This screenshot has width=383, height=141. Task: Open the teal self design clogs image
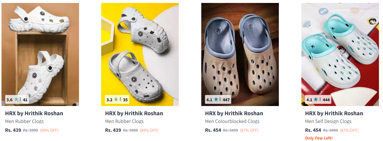point(340,54)
